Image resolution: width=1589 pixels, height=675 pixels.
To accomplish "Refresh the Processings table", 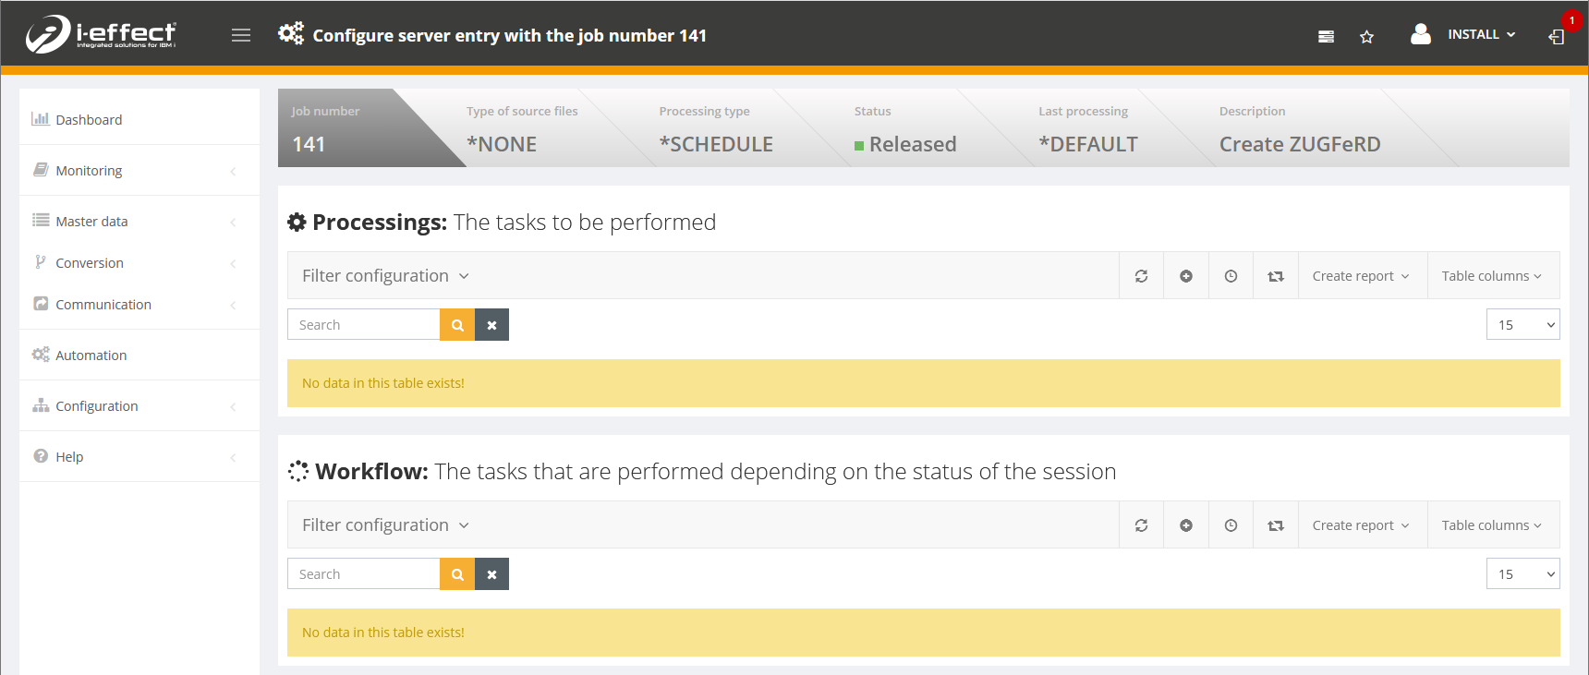I will click(1142, 276).
